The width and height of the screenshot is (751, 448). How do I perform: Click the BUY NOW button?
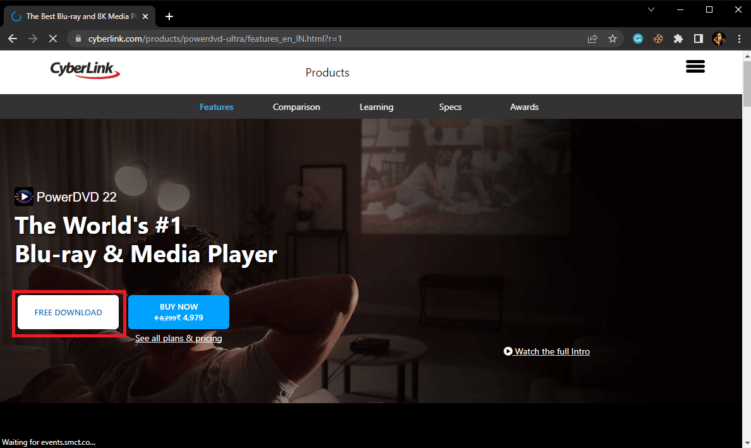click(x=179, y=312)
